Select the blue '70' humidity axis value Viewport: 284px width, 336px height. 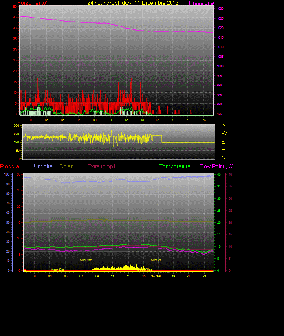(8, 203)
